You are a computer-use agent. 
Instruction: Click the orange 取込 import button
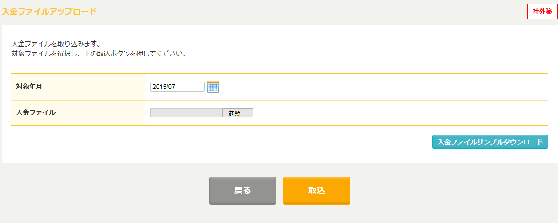coord(317,191)
